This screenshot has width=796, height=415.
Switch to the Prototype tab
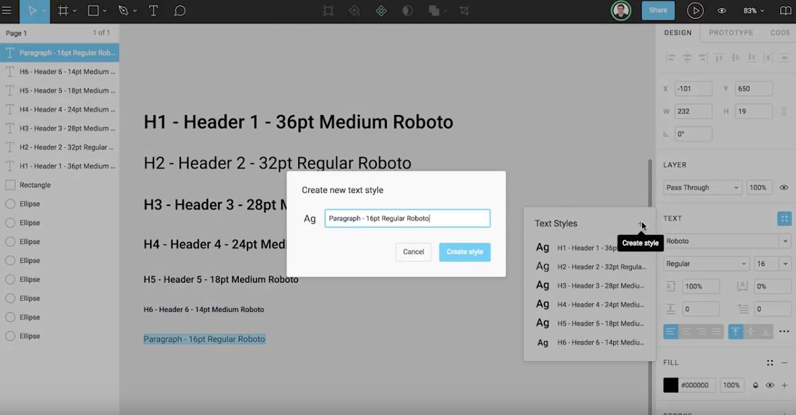[731, 32]
